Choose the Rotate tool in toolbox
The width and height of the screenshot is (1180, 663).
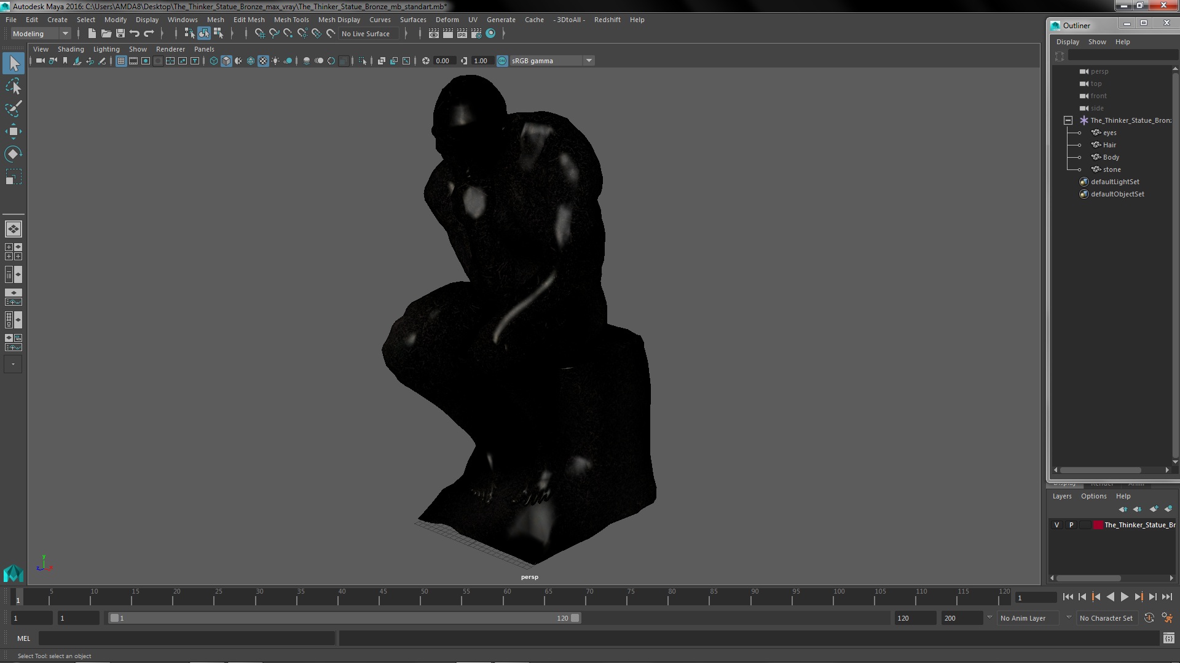(x=14, y=154)
